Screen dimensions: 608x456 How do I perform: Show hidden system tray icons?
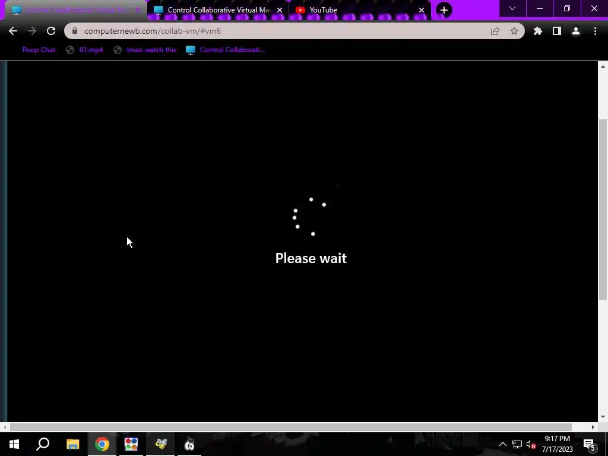502,444
